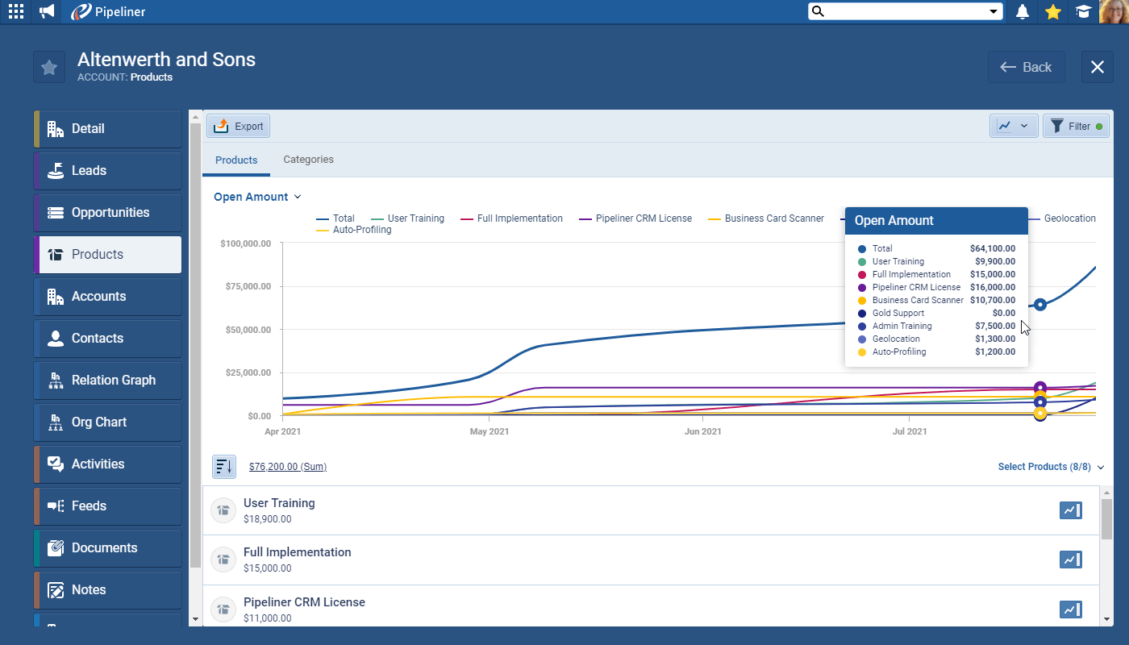Open notifications bell icon
The width and height of the screenshot is (1129, 645).
pyautogui.click(x=1023, y=11)
